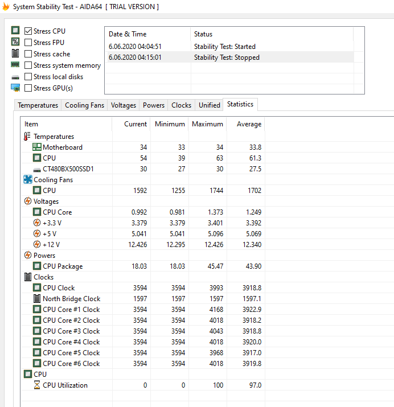Click the lightning icon next to +5 V
The image size is (394, 407).
37,233
